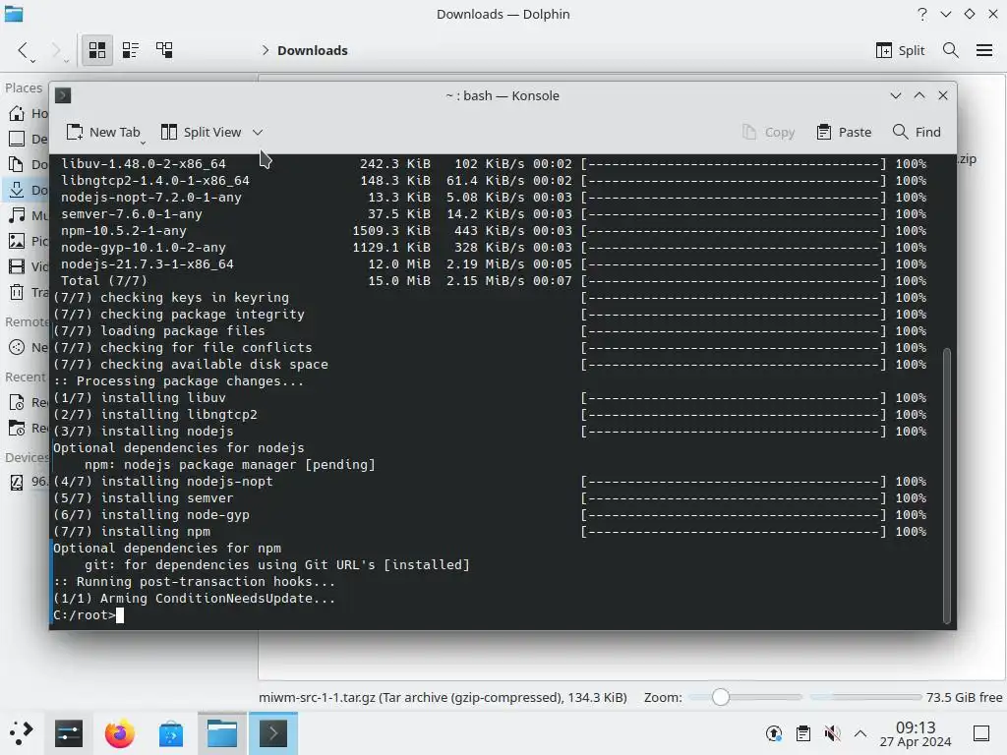The image size is (1007, 755).
Task: Open Dolphin window help question mark
Action: 922,14
